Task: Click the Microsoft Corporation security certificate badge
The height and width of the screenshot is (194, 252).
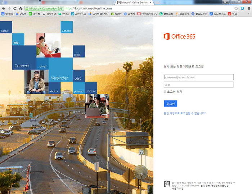Action: coord(44,8)
